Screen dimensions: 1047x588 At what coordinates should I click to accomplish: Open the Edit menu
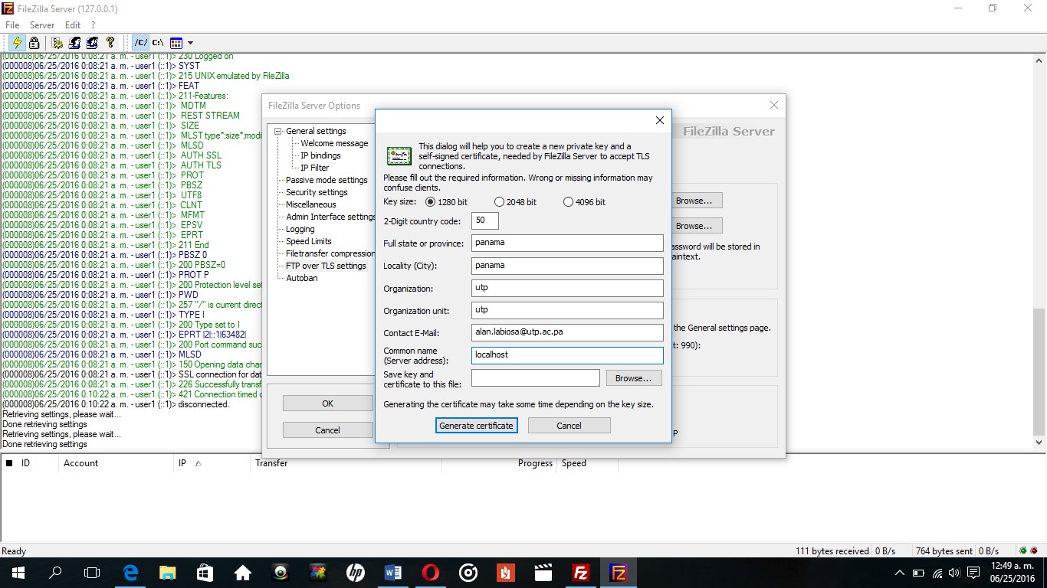click(72, 24)
